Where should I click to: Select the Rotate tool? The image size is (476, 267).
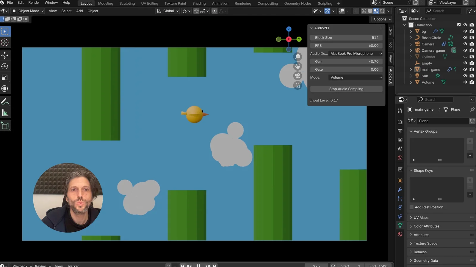pos(5,66)
